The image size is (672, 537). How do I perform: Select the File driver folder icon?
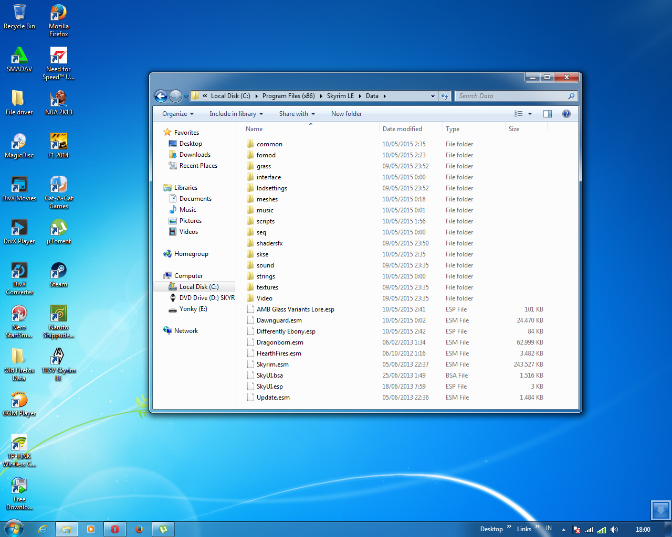click(19, 103)
